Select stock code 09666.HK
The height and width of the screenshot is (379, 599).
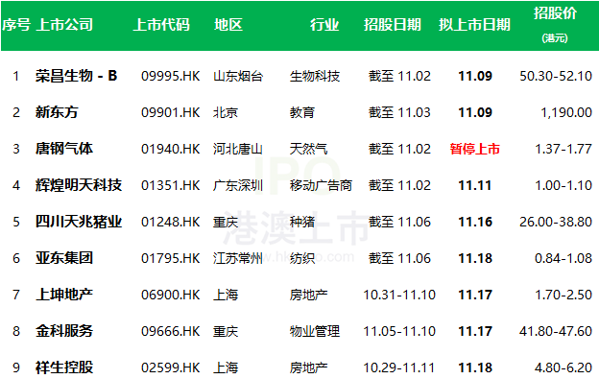point(170,331)
